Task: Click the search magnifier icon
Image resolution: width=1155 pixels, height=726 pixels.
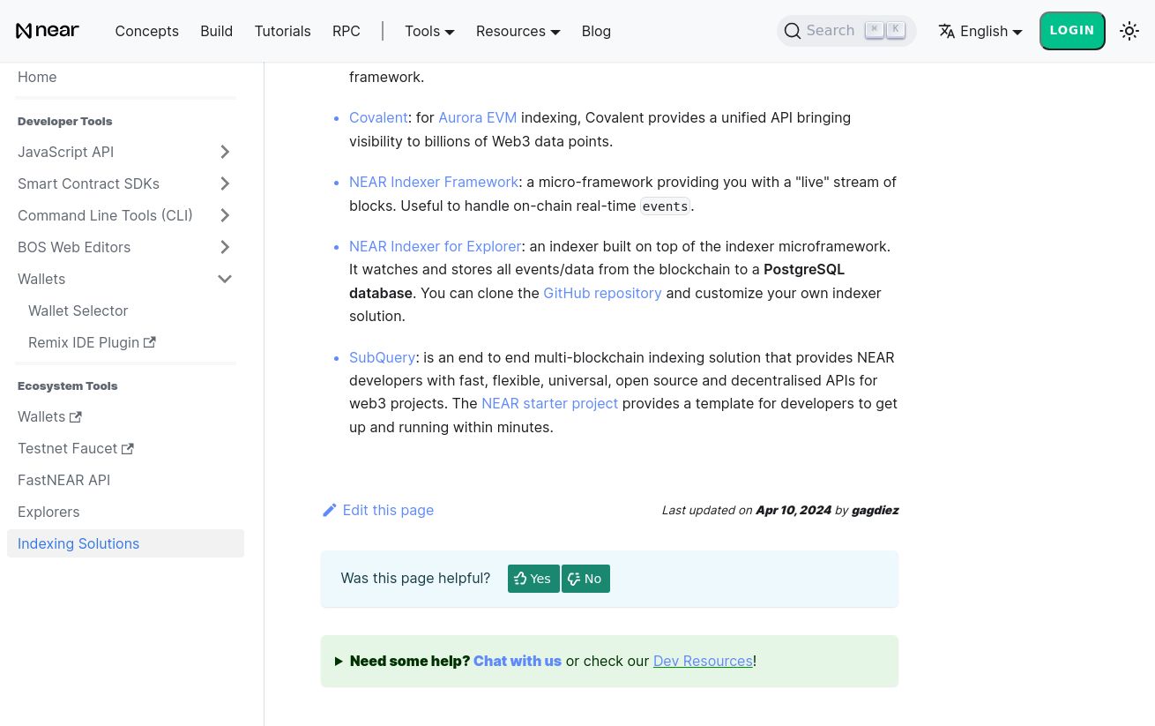Action: point(793,30)
